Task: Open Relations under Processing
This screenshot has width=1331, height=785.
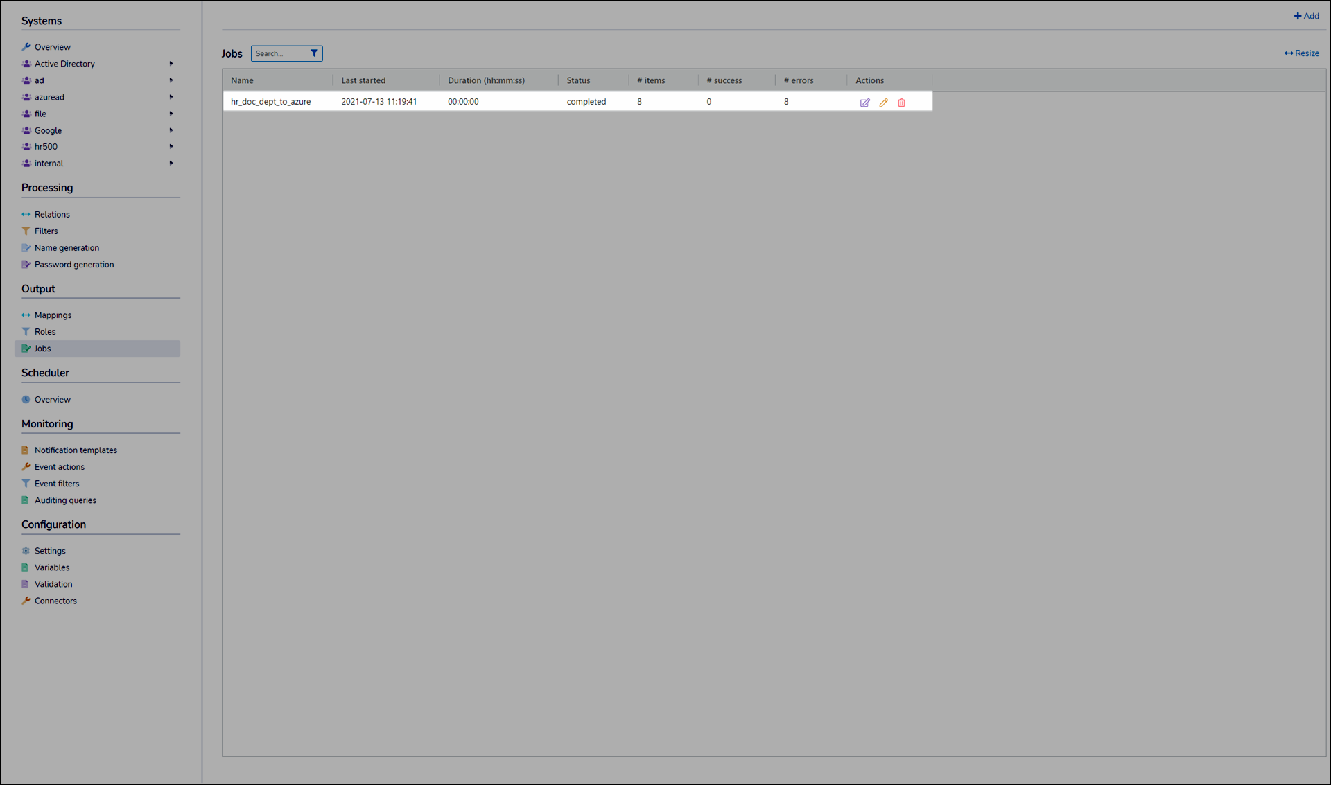Action: (52, 215)
